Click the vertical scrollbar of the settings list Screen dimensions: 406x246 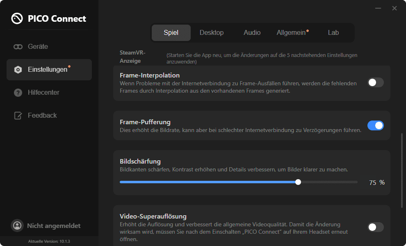402,170
